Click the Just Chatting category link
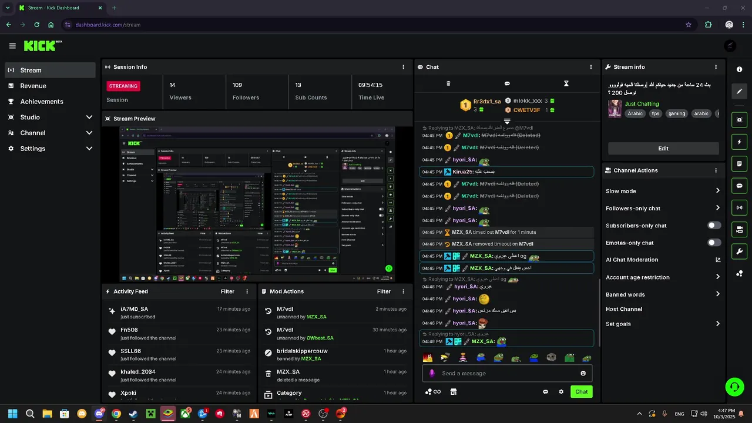 [x=642, y=104]
